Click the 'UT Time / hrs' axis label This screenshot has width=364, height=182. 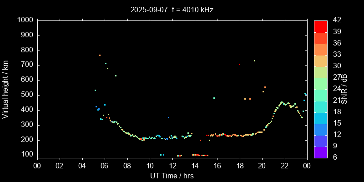[x=172, y=176]
